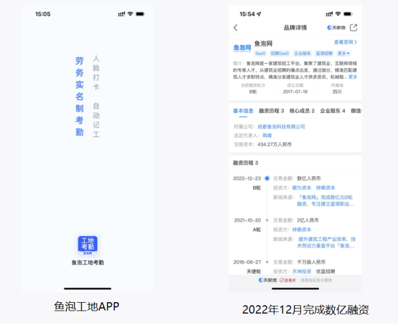Tap the 劳务实名制考勤 vertical slogan

[80, 96]
